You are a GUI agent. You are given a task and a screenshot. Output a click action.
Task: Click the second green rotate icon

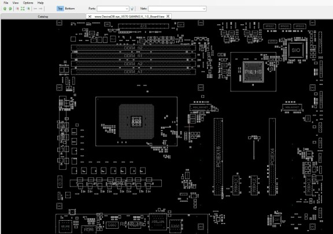click(10, 9)
